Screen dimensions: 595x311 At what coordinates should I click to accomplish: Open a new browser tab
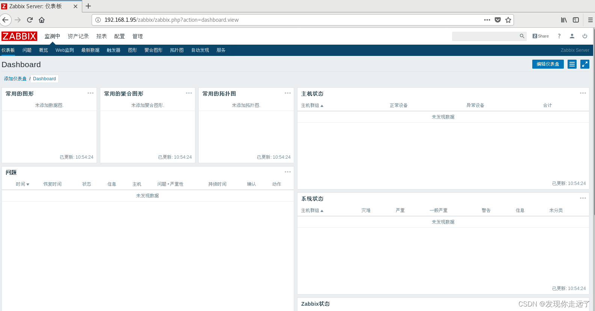pos(88,6)
